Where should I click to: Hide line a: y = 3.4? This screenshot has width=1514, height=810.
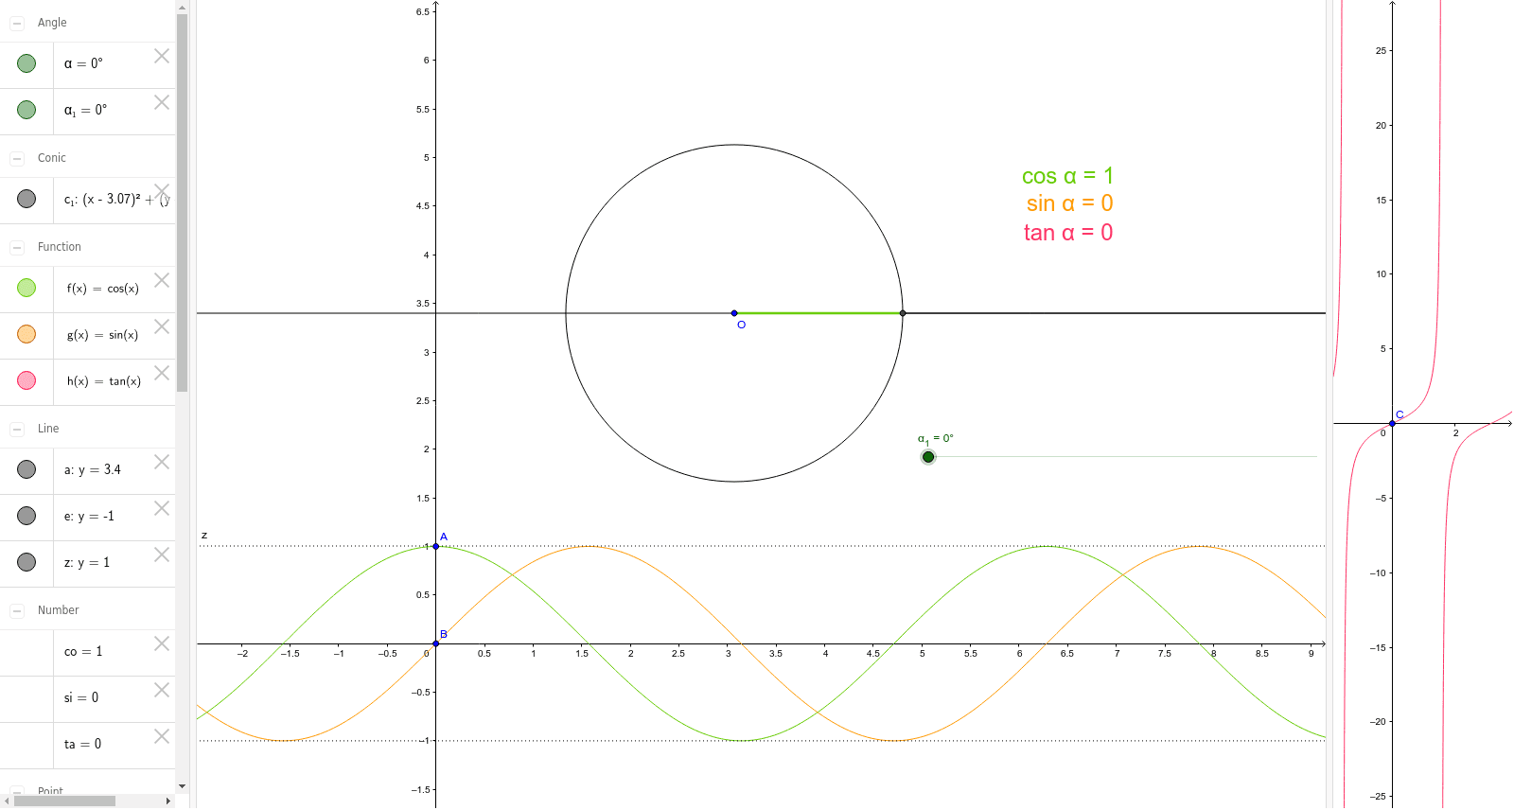(x=26, y=469)
